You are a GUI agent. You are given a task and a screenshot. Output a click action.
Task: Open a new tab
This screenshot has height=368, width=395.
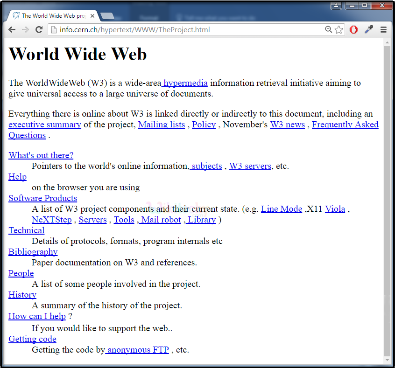pyautogui.click(x=107, y=16)
